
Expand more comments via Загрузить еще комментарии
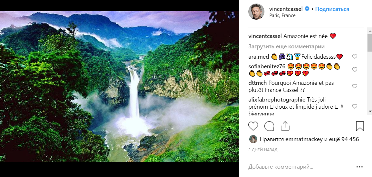pos(286,46)
